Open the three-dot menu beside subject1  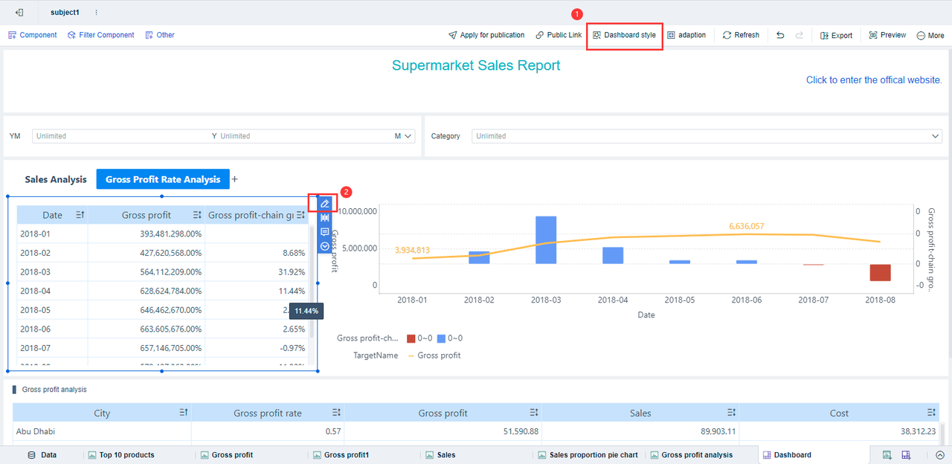coord(96,13)
